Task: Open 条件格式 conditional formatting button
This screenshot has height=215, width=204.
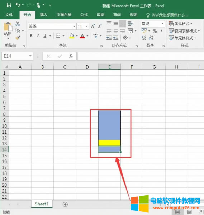Action: 180,24
